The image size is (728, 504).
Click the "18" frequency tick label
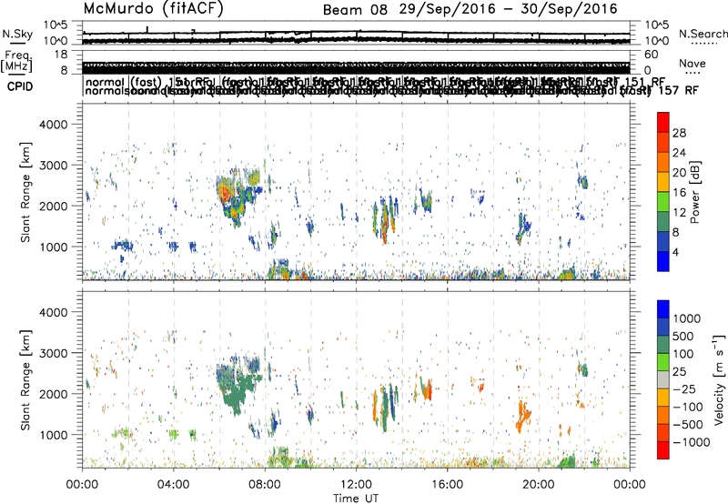(x=61, y=55)
